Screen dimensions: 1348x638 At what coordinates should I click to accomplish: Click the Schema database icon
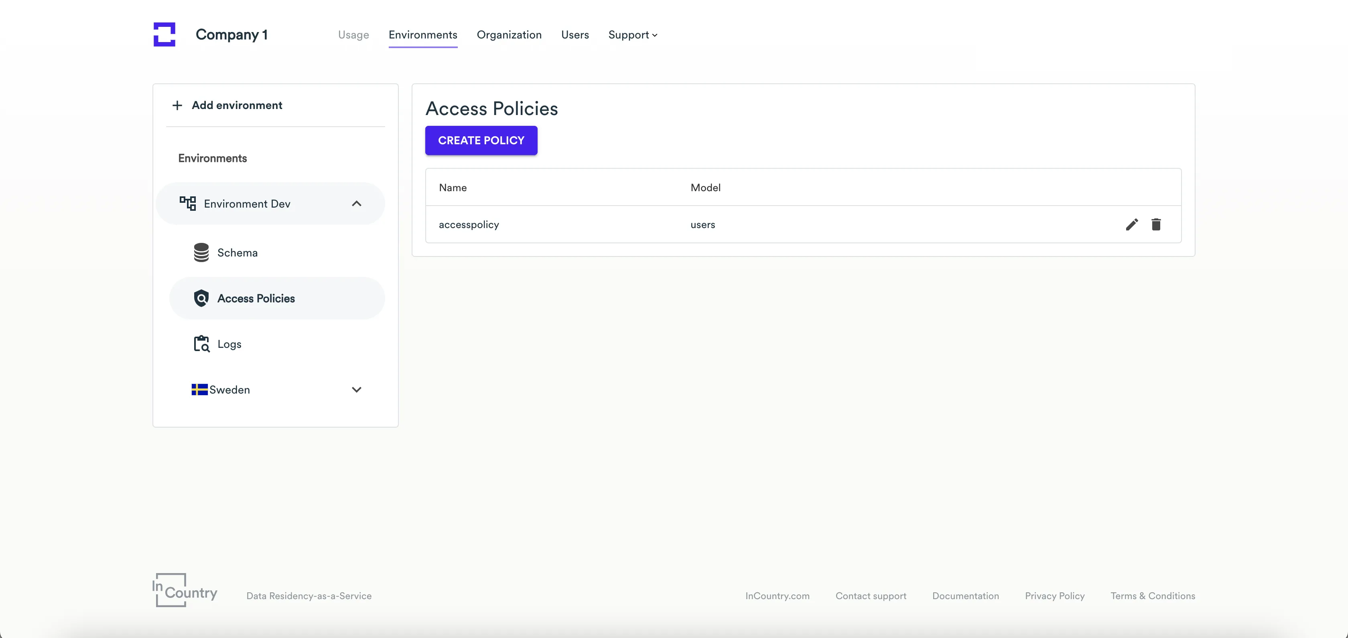201,252
